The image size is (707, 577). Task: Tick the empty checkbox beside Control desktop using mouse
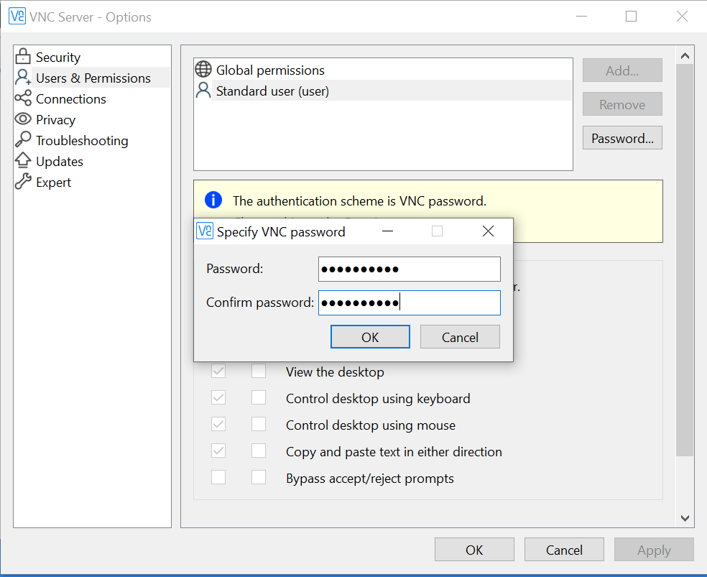pyautogui.click(x=259, y=425)
